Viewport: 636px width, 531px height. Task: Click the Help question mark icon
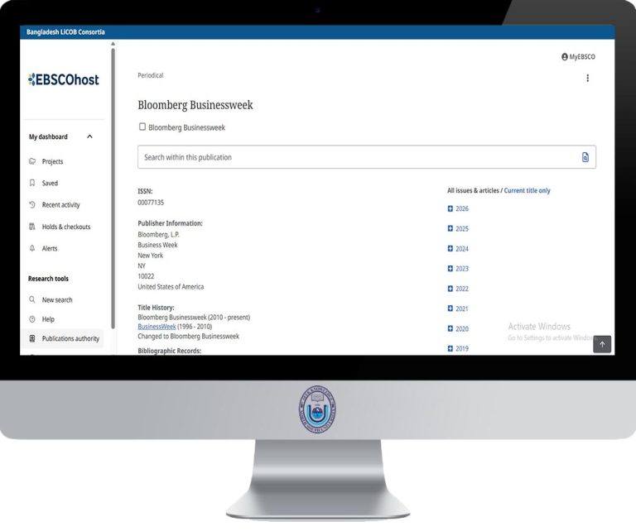32,319
